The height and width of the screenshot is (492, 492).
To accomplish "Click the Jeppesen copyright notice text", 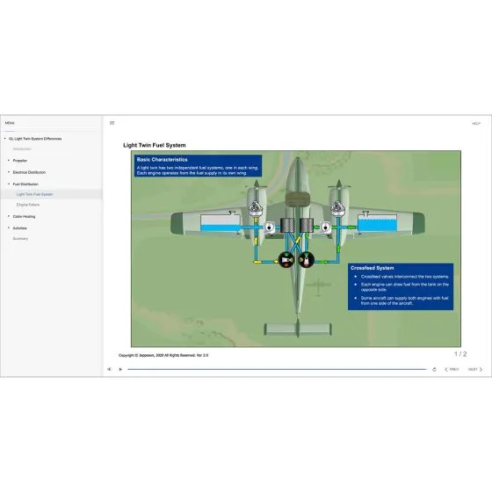I will pyautogui.click(x=163, y=355).
